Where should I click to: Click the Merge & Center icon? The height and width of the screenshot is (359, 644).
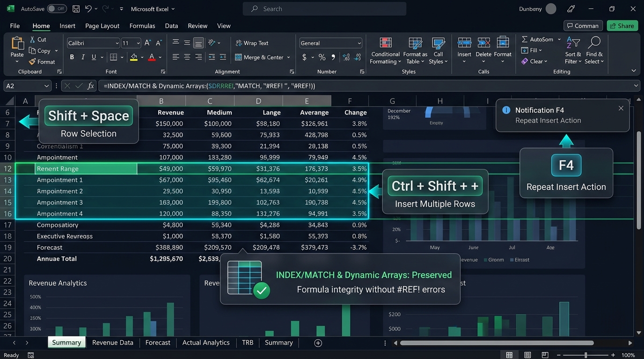tap(238, 57)
